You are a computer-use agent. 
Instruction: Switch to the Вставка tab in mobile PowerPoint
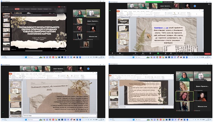(22, 9)
